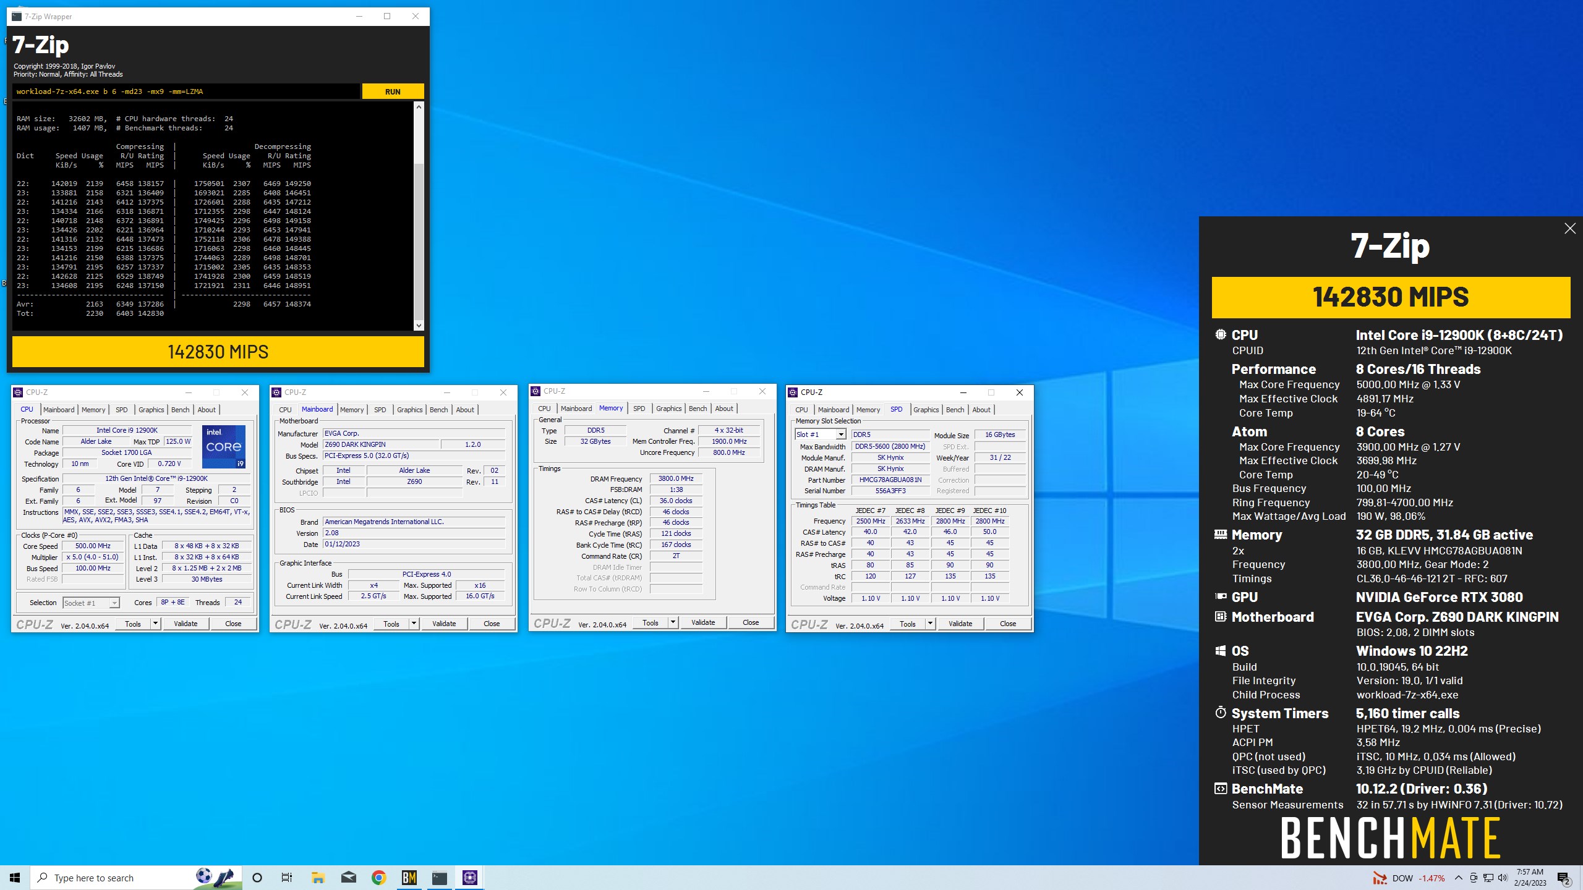Select the 'Z690 DARK KINGPIN' model field

pos(381,444)
